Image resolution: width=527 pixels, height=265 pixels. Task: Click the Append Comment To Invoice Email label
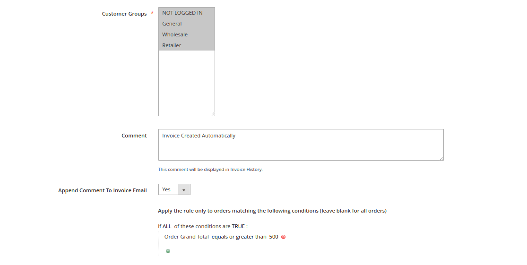[103, 190]
